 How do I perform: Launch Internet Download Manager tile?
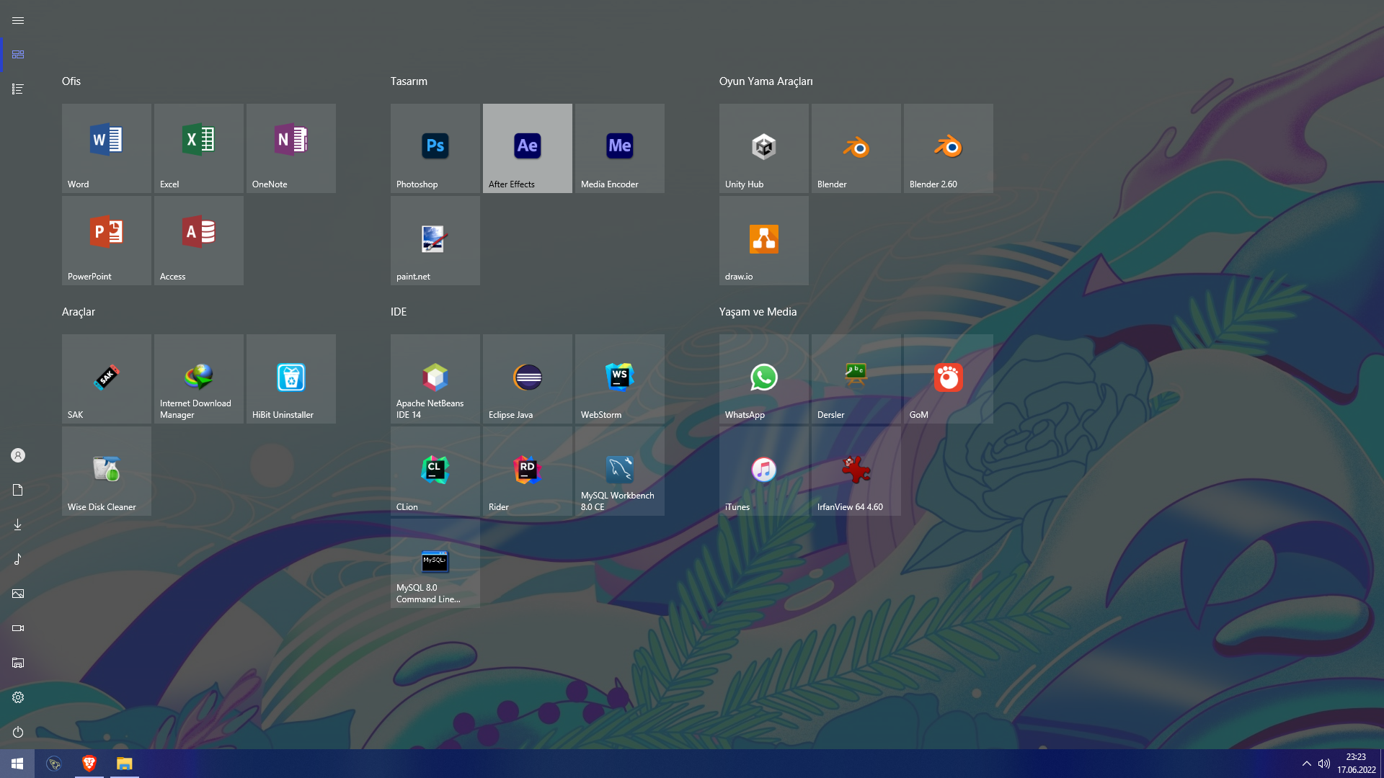(x=198, y=378)
